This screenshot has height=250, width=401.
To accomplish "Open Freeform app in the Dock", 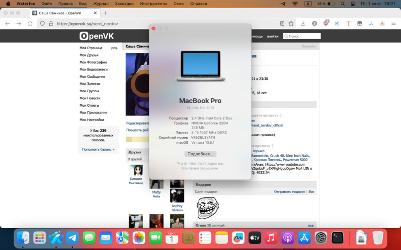I will click(x=238, y=238).
